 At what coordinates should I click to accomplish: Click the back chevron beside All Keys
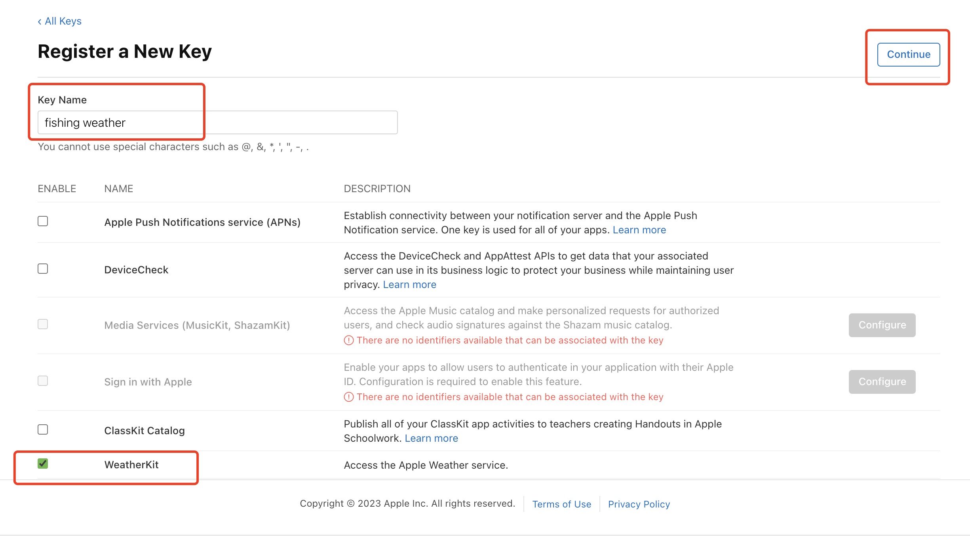click(x=40, y=21)
